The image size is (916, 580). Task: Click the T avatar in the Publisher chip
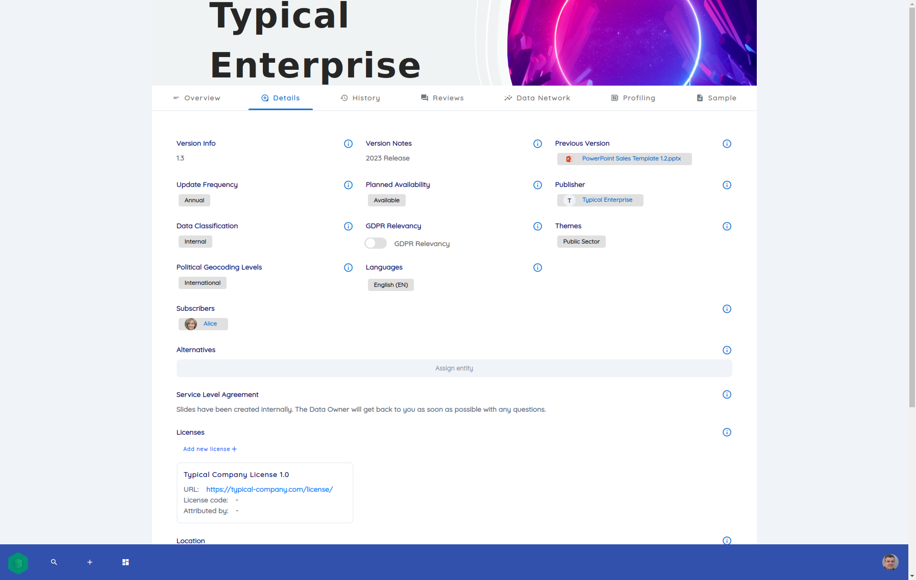pyautogui.click(x=570, y=200)
